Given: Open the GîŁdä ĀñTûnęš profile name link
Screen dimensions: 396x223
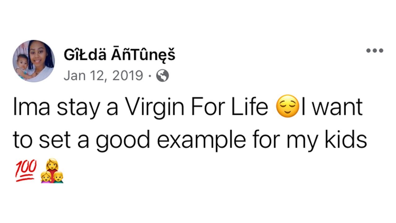Looking at the screenshot, I should pos(119,56).
